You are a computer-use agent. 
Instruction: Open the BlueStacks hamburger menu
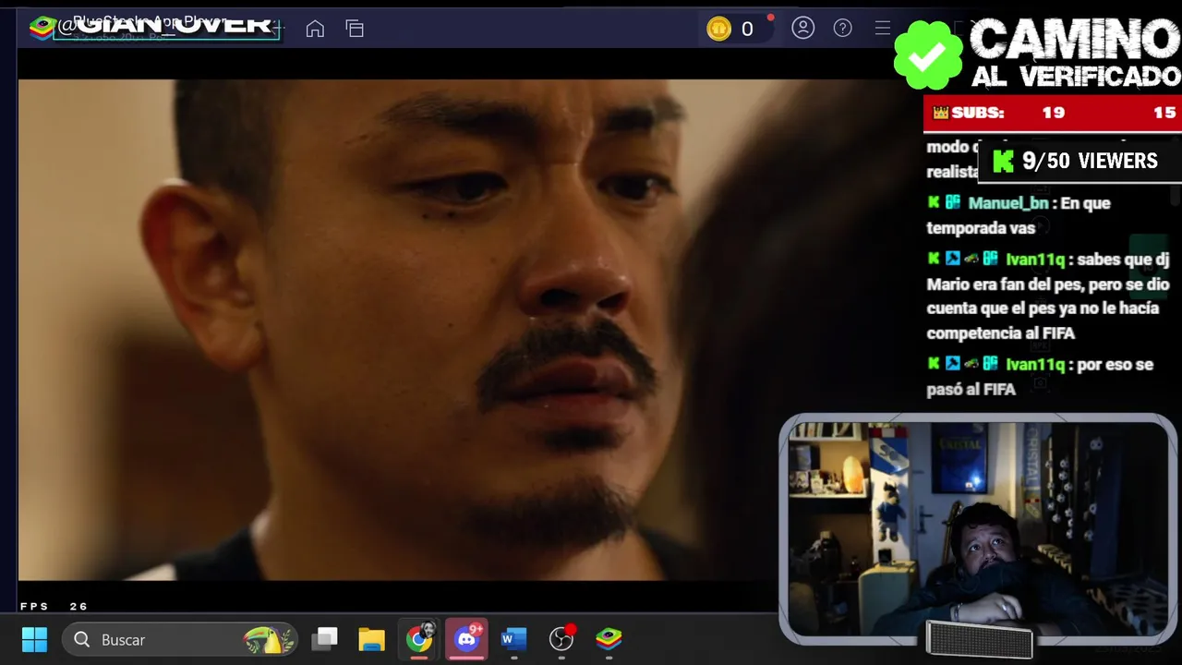882,28
